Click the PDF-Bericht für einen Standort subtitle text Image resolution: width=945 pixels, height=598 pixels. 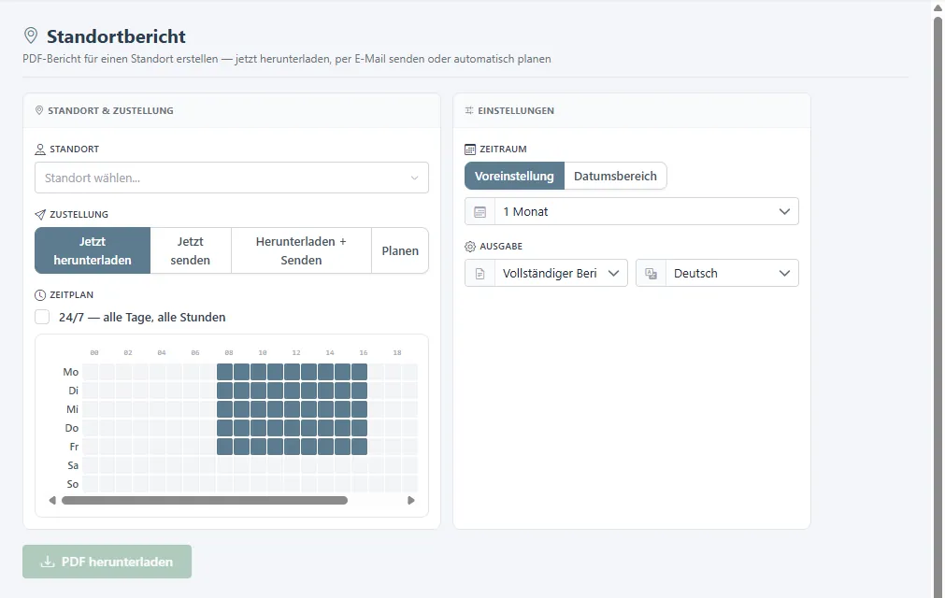(x=287, y=59)
